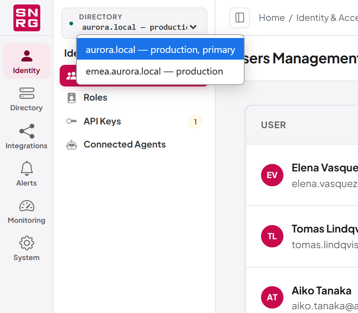The image size is (358, 313).
Task: Click the name Elena Vasquez
Action: click(325, 168)
